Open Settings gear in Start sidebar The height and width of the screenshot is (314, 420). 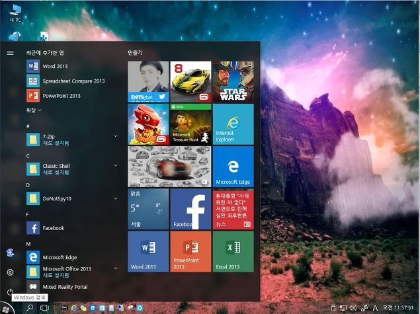pyautogui.click(x=10, y=272)
